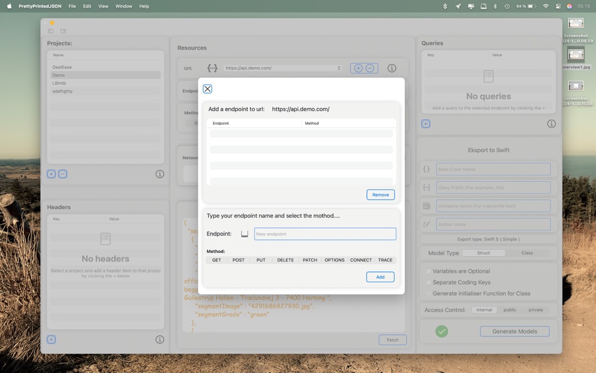
Task: Click the curly braces icon beside the Url field
Action: pos(213,67)
